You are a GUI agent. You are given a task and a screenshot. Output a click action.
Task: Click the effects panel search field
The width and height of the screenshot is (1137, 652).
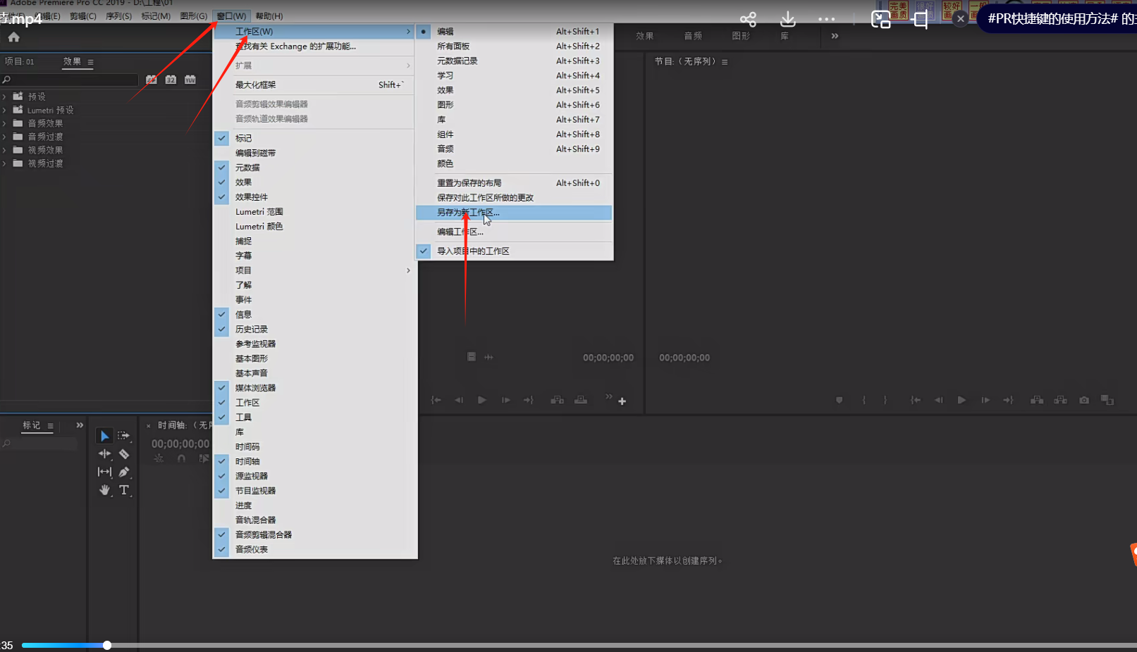click(70, 80)
